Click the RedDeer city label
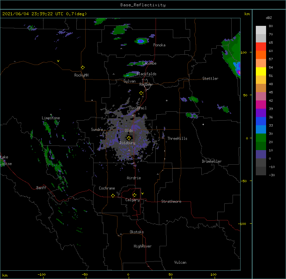The height and width of the screenshot is (279, 286). (146, 84)
